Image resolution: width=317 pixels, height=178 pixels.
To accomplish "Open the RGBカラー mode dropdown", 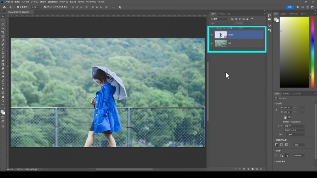I will 294,126.
